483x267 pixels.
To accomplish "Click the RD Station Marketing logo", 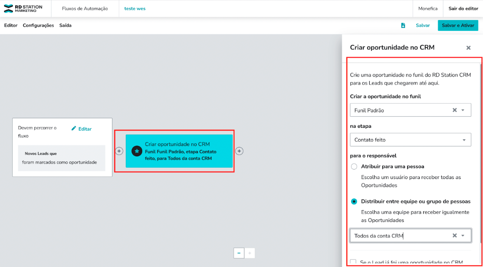I will click(x=23, y=9).
